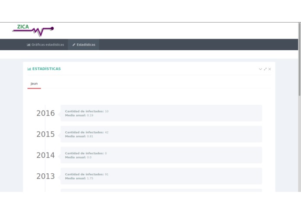Click the pencil icon beside Estadísticas
Image resolution: width=301 pixels, height=214 pixels.
click(x=74, y=45)
